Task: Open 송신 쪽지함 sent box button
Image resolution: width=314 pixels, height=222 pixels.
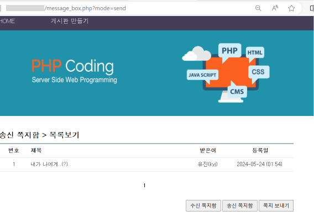Action: tap(240, 205)
